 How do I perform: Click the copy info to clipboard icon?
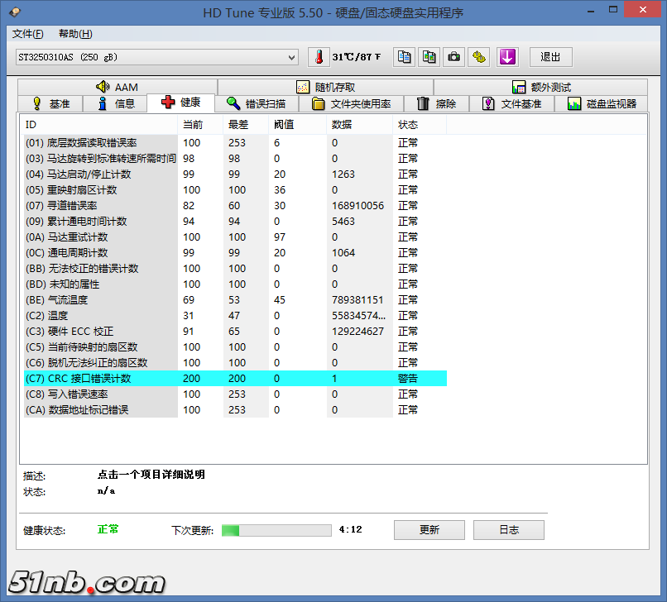pyautogui.click(x=404, y=57)
